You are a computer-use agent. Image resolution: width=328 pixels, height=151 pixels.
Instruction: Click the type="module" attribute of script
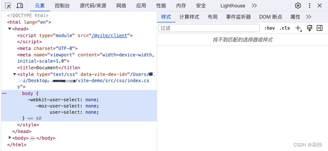click(x=57, y=35)
